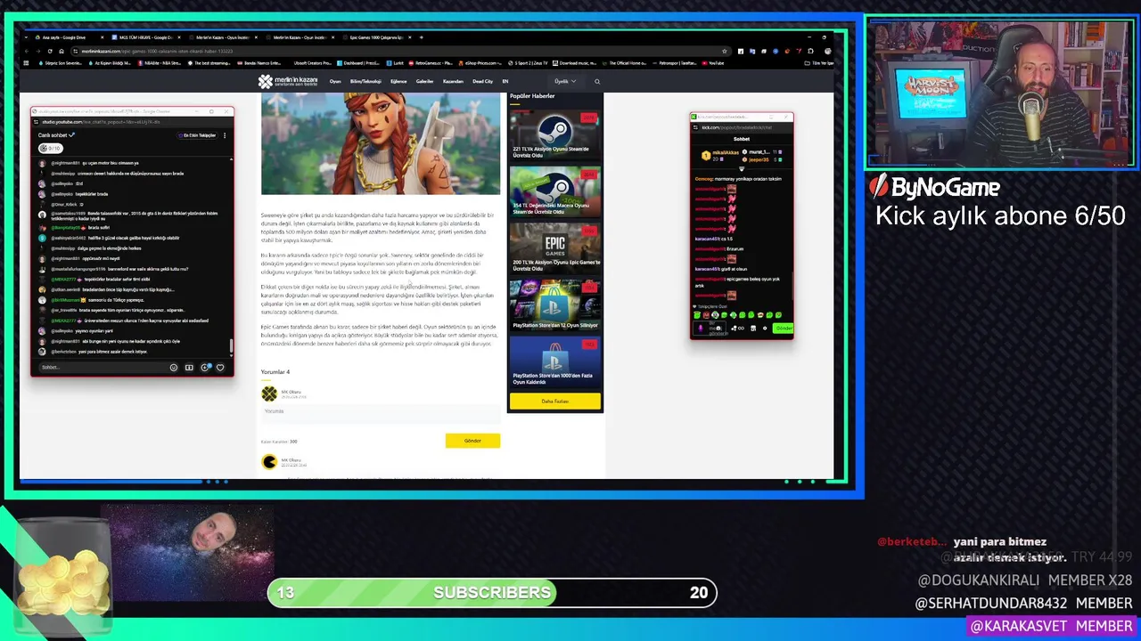Click En Etkin Takipçiler in YouTube chat
Screen dimensions: 1141x641
198,135
